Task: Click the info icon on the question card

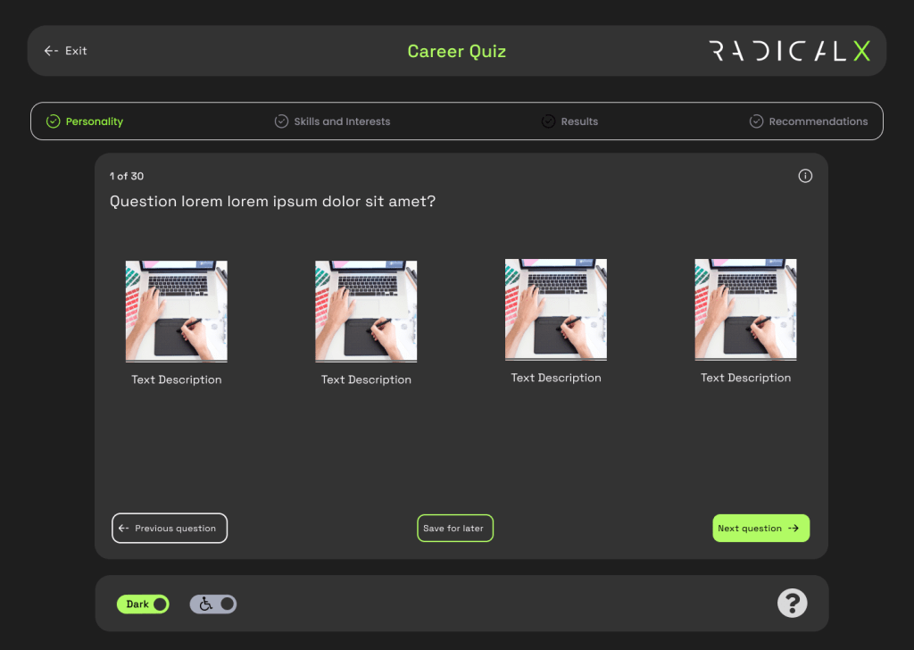Action: pyautogui.click(x=805, y=176)
